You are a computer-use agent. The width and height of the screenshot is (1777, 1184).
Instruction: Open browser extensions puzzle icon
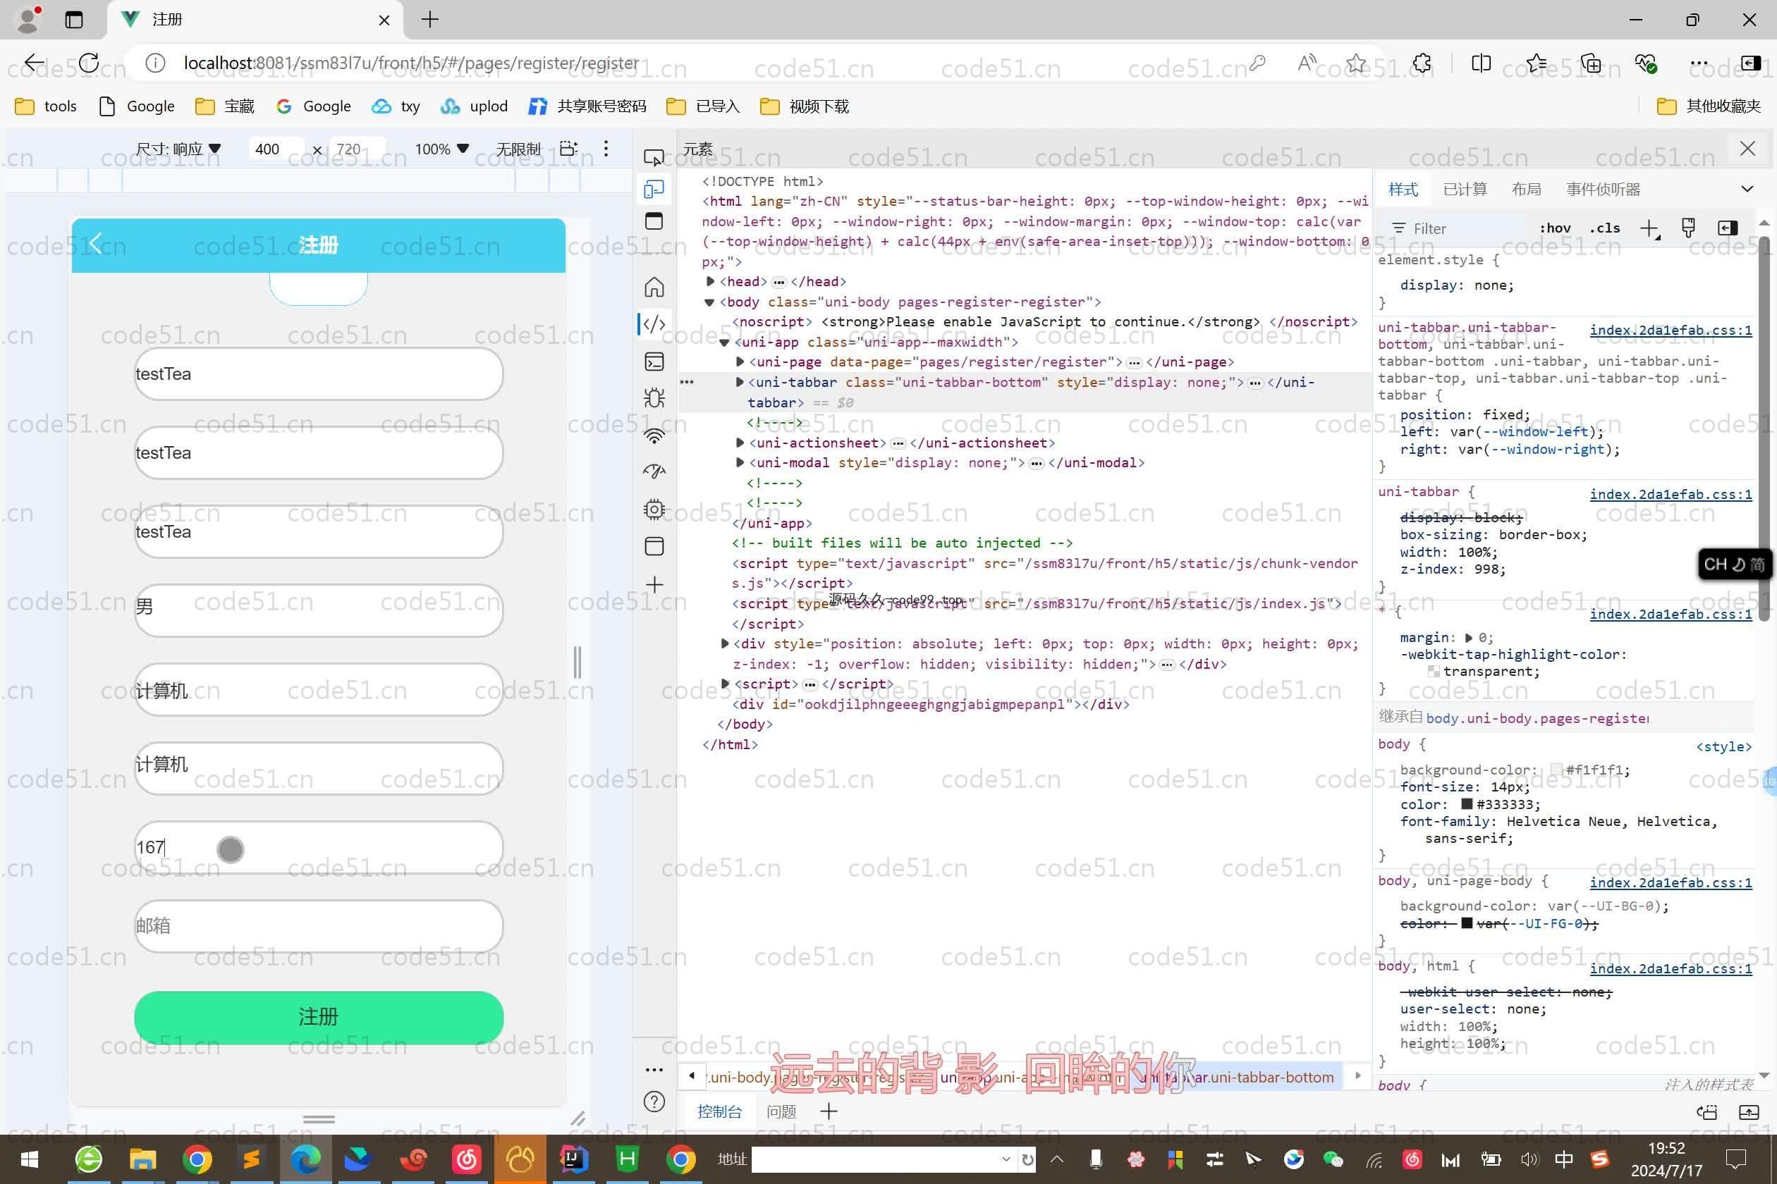[1422, 63]
